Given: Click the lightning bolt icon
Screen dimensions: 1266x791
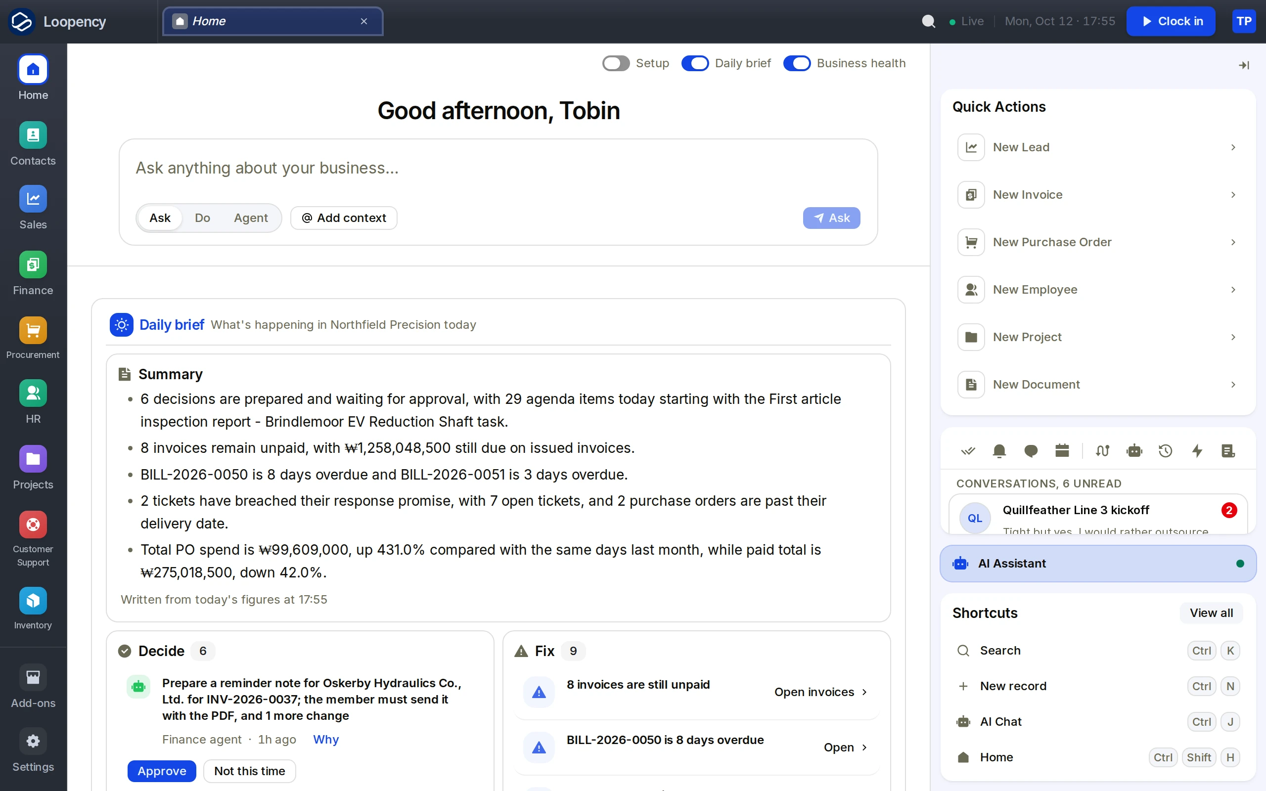Looking at the screenshot, I should click(x=1197, y=450).
